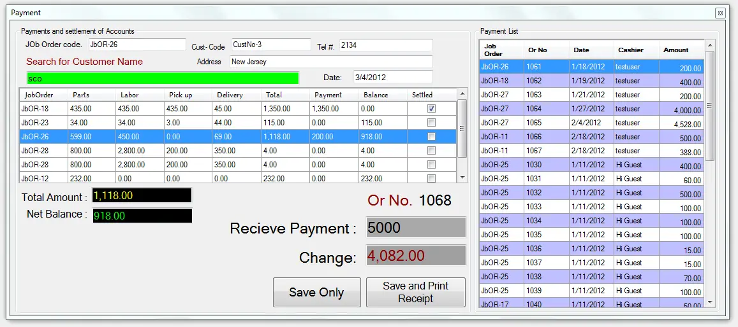Viewport: 738px width, 327px height.
Task: Select payment row with Or No 1036
Action: coord(592,249)
